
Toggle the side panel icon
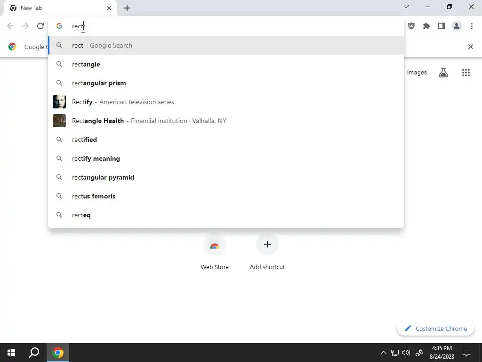coord(442,26)
